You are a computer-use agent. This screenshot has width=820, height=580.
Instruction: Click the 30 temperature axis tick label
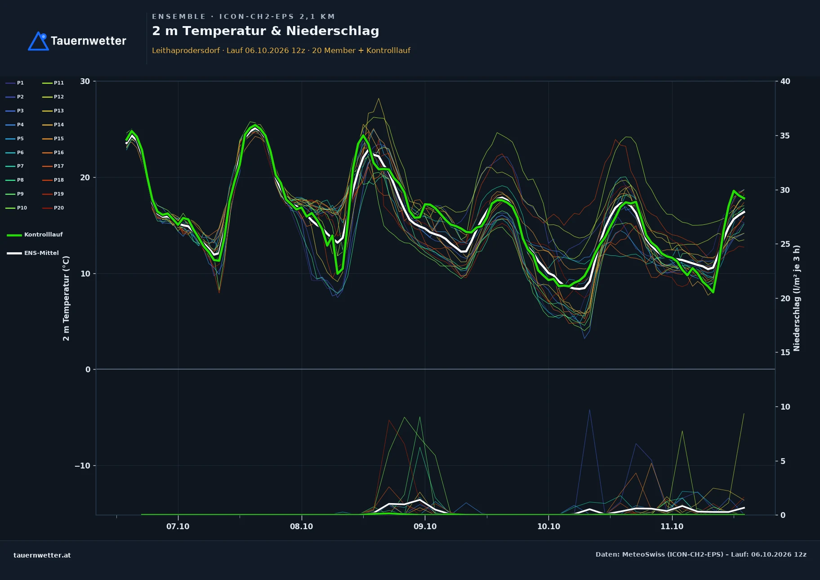pyautogui.click(x=85, y=81)
